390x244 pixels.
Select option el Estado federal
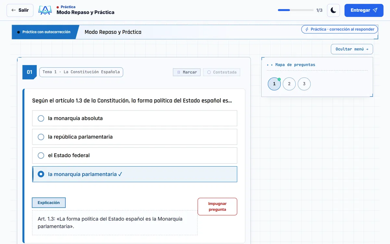(135, 156)
